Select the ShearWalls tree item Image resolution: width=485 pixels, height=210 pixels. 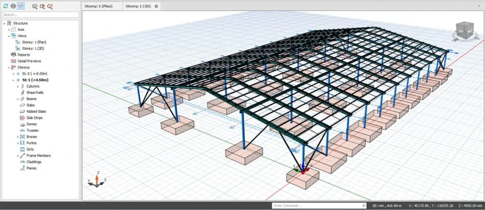[x=35, y=93]
